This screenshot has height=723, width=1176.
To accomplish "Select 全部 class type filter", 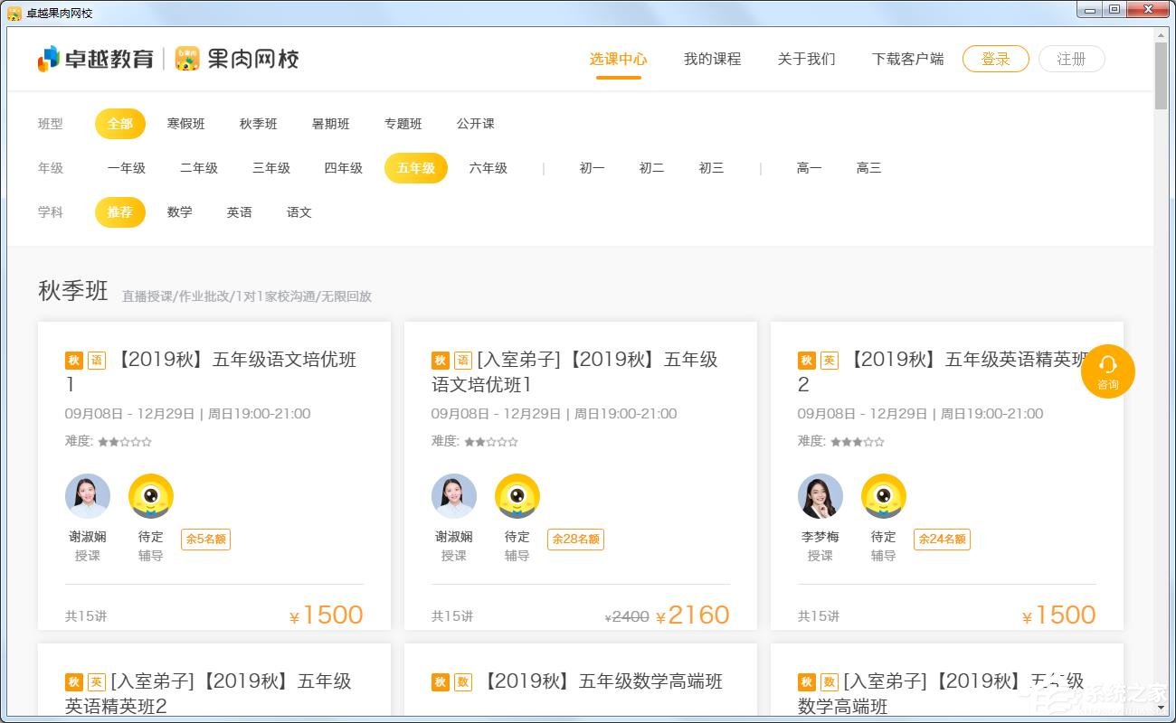I will (120, 124).
